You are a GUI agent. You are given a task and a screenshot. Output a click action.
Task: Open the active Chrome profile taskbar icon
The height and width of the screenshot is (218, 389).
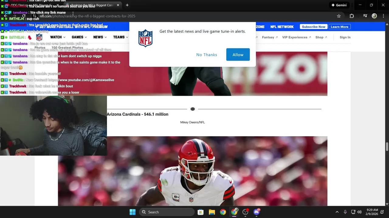(234, 212)
